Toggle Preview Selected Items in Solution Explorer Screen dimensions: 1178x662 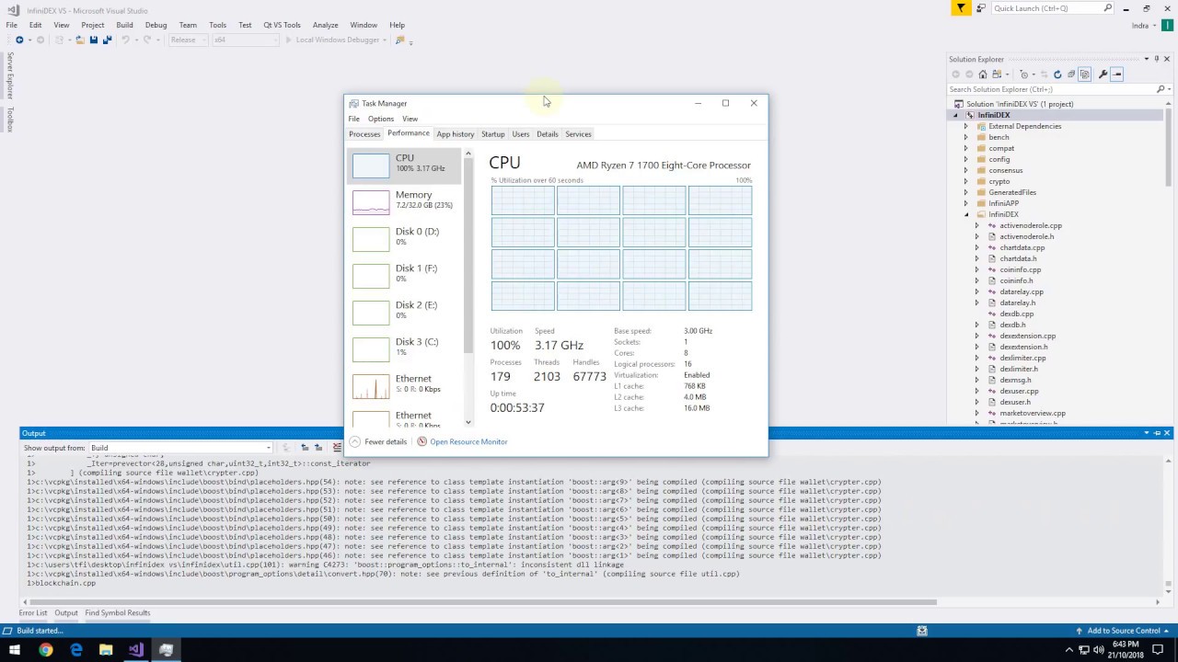(x=1117, y=74)
